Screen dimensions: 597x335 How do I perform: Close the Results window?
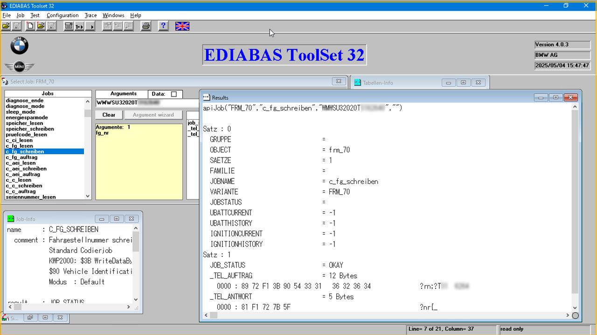pyautogui.click(x=571, y=97)
